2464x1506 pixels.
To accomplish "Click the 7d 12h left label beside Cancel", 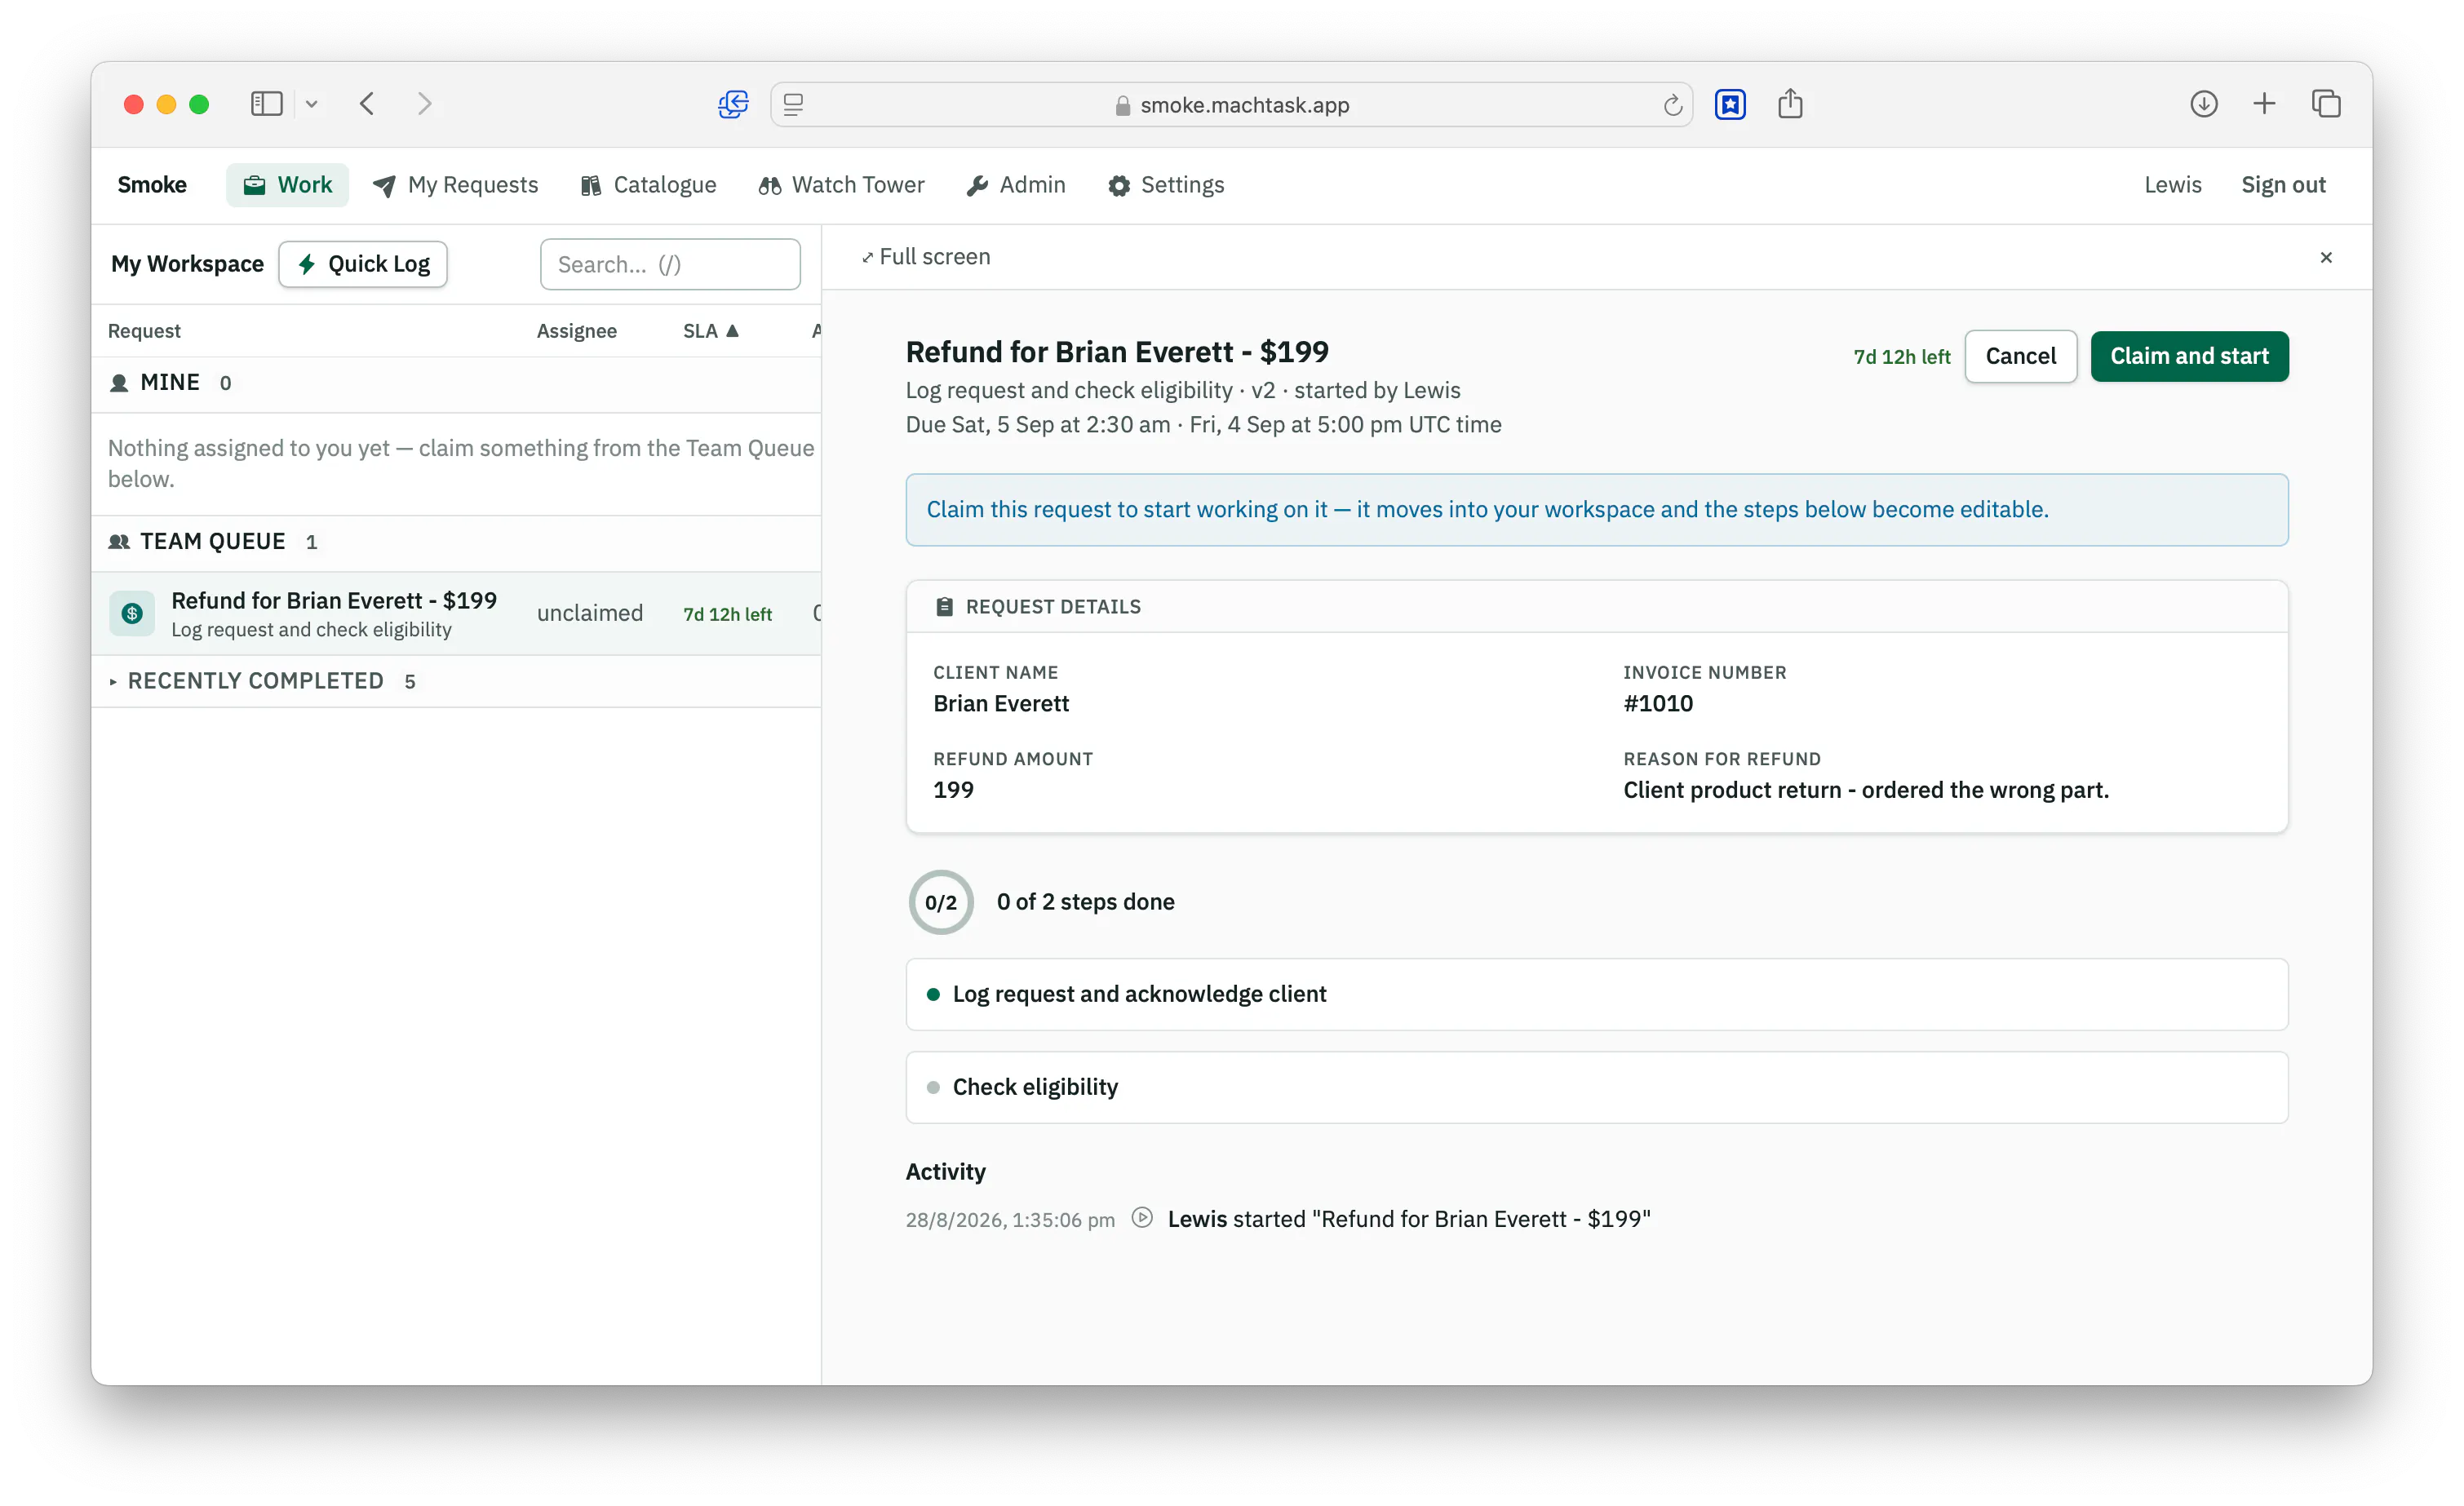I will click(x=1901, y=357).
